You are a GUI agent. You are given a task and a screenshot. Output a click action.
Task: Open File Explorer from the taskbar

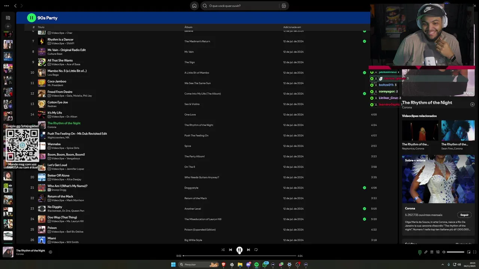[240, 265]
